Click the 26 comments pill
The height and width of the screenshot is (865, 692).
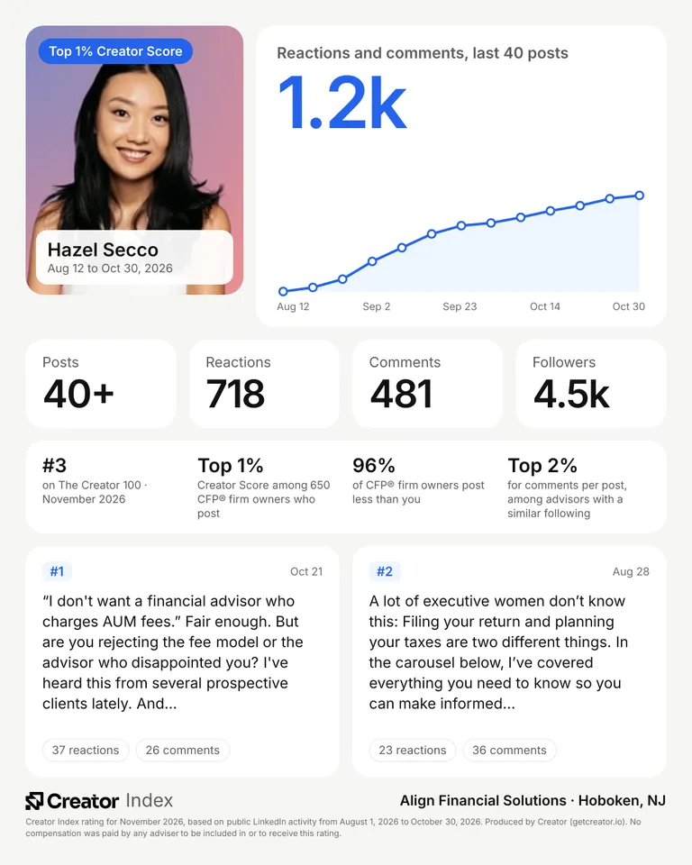183,751
